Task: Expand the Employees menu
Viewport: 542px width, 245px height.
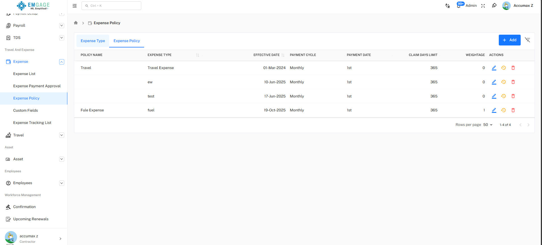Action: click(x=62, y=183)
